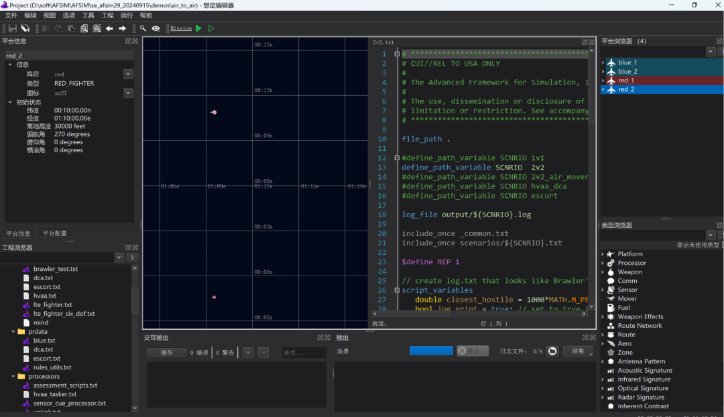Viewport: 724px width, 417px height.
Task: Click the Find in document toolbar icon
Action: click(x=84, y=29)
